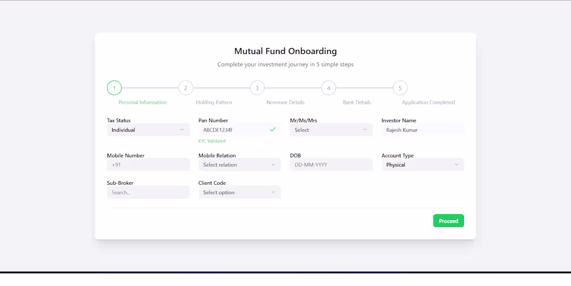Open the Bank Details step label
The height and width of the screenshot is (286, 571).
coord(357,102)
